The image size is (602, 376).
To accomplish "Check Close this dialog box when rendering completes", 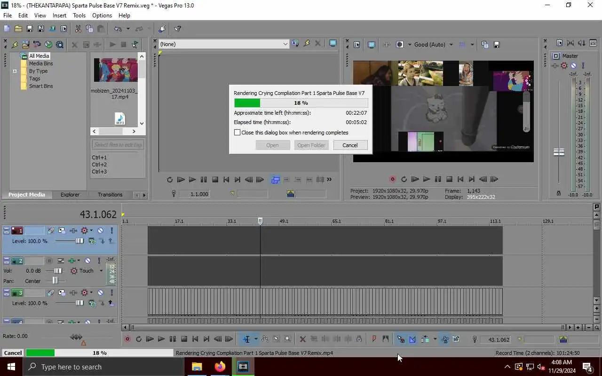I will pyautogui.click(x=238, y=133).
